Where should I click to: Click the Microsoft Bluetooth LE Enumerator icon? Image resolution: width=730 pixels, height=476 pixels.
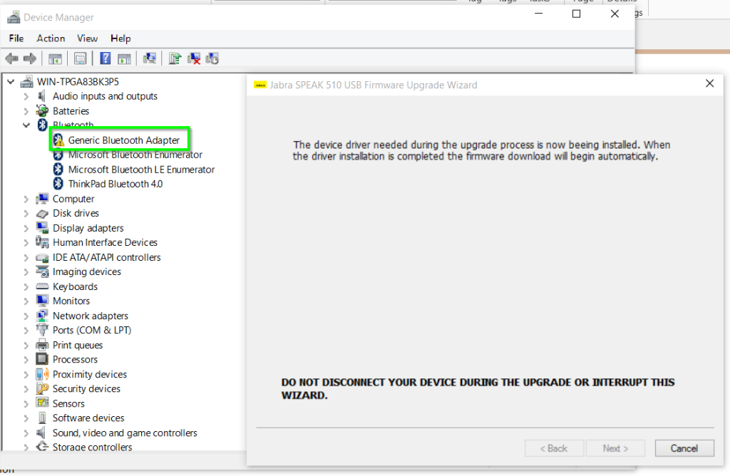58,170
